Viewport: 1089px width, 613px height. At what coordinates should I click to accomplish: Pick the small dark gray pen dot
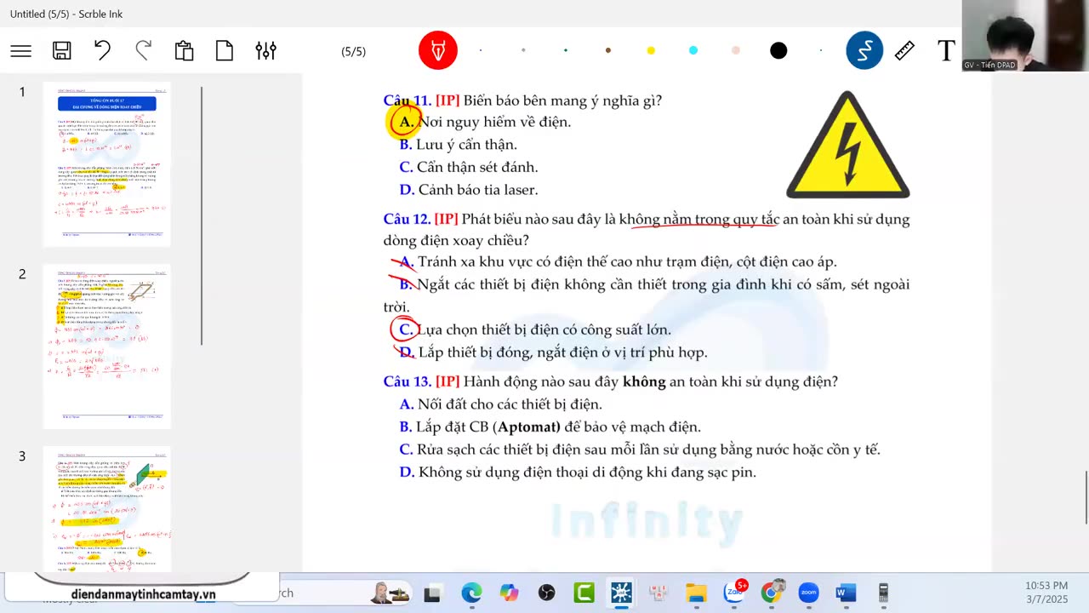click(x=523, y=50)
